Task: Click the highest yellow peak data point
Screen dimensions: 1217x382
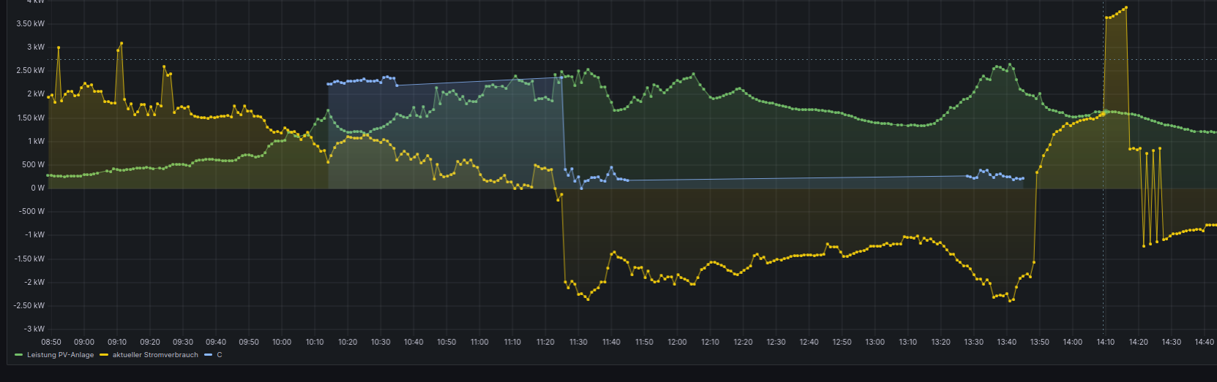Action: pyautogui.click(x=1126, y=8)
